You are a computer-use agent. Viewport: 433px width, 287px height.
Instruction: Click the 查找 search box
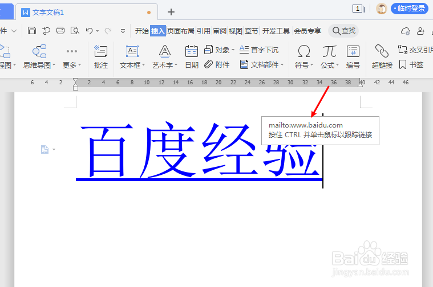(343, 31)
